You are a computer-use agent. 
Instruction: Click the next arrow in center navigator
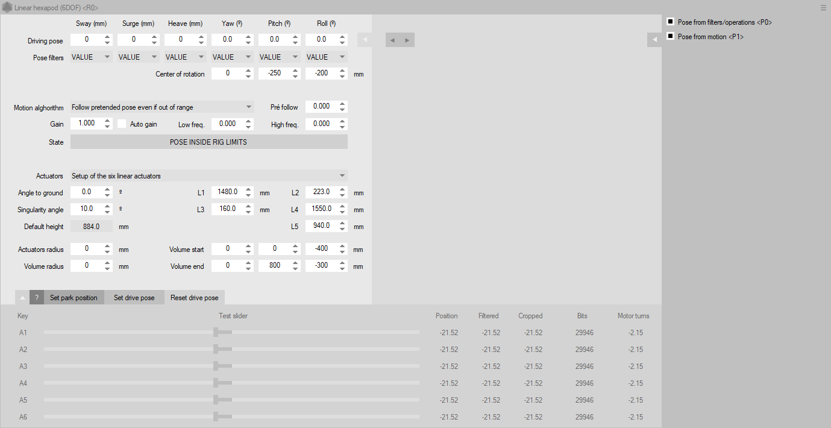click(407, 40)
